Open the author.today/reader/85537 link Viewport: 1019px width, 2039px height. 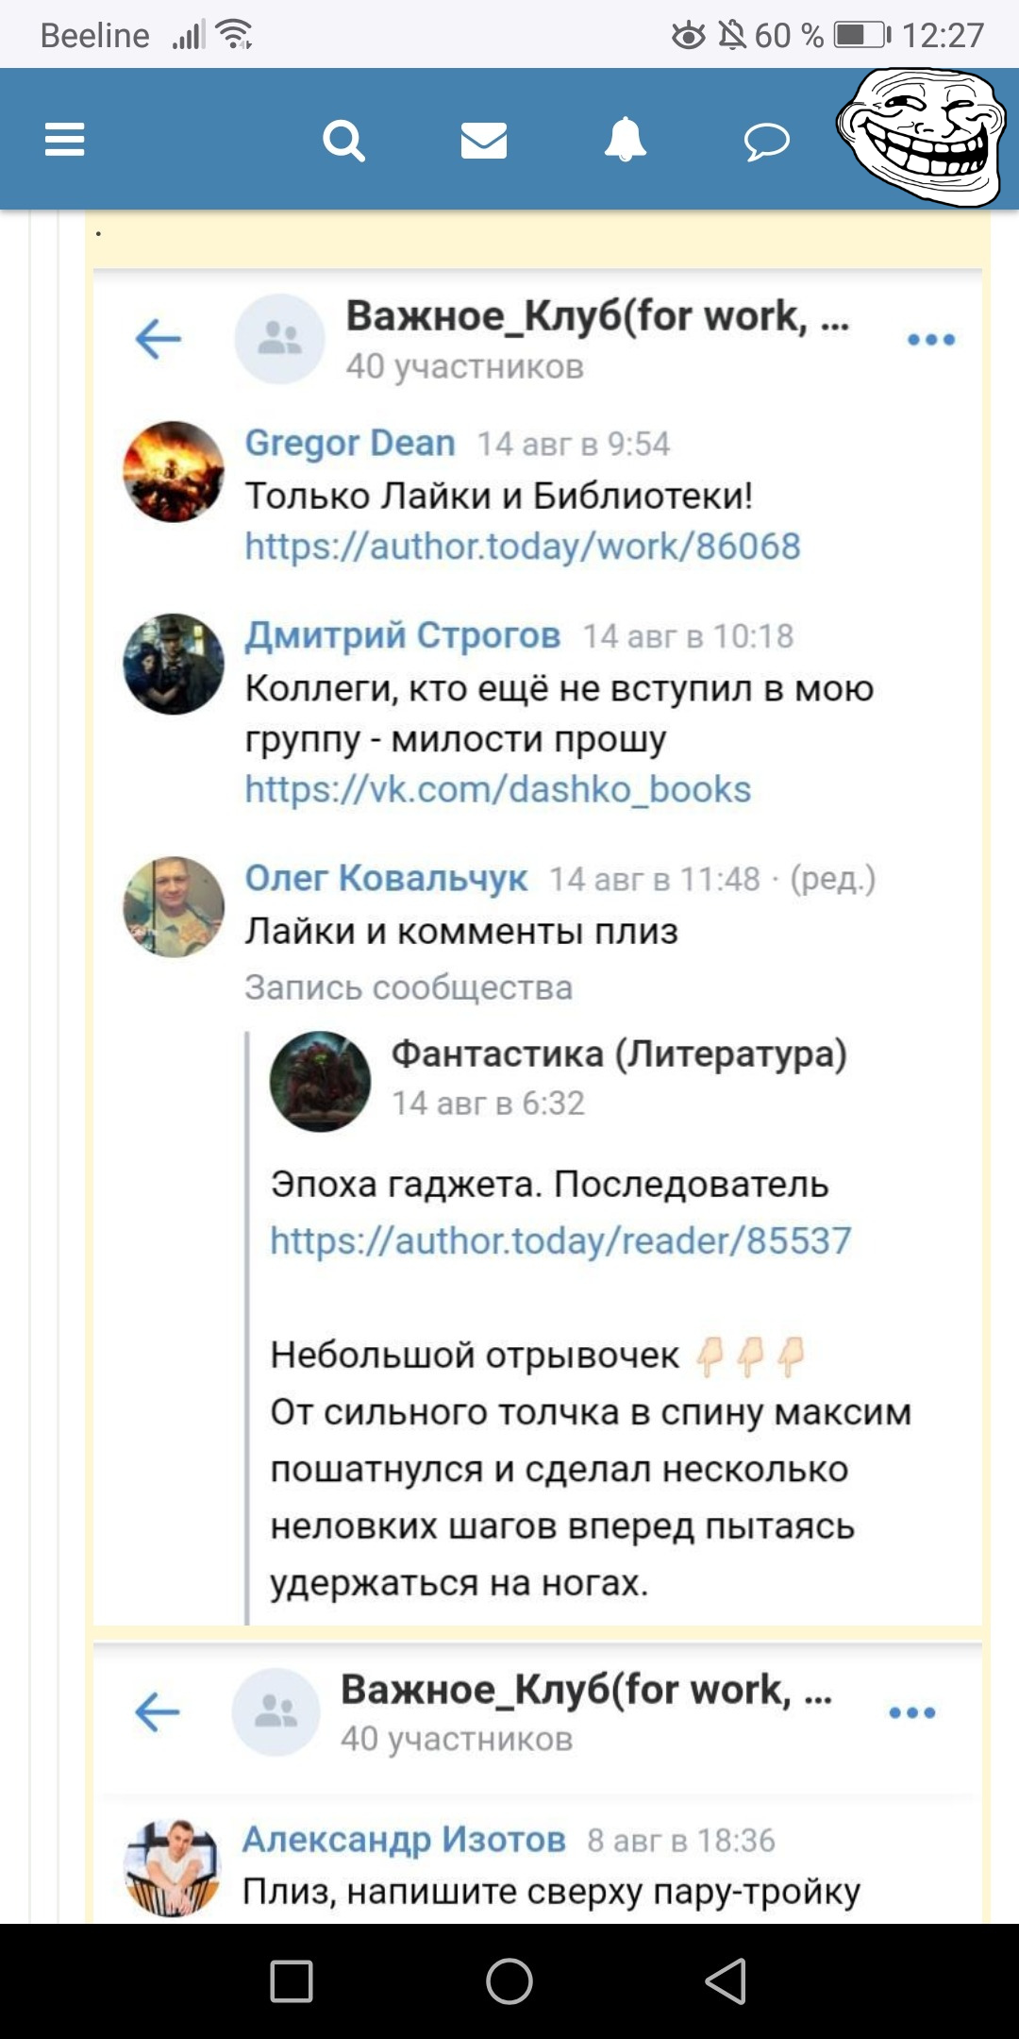pyautogui.click(x=561, y=1240)
